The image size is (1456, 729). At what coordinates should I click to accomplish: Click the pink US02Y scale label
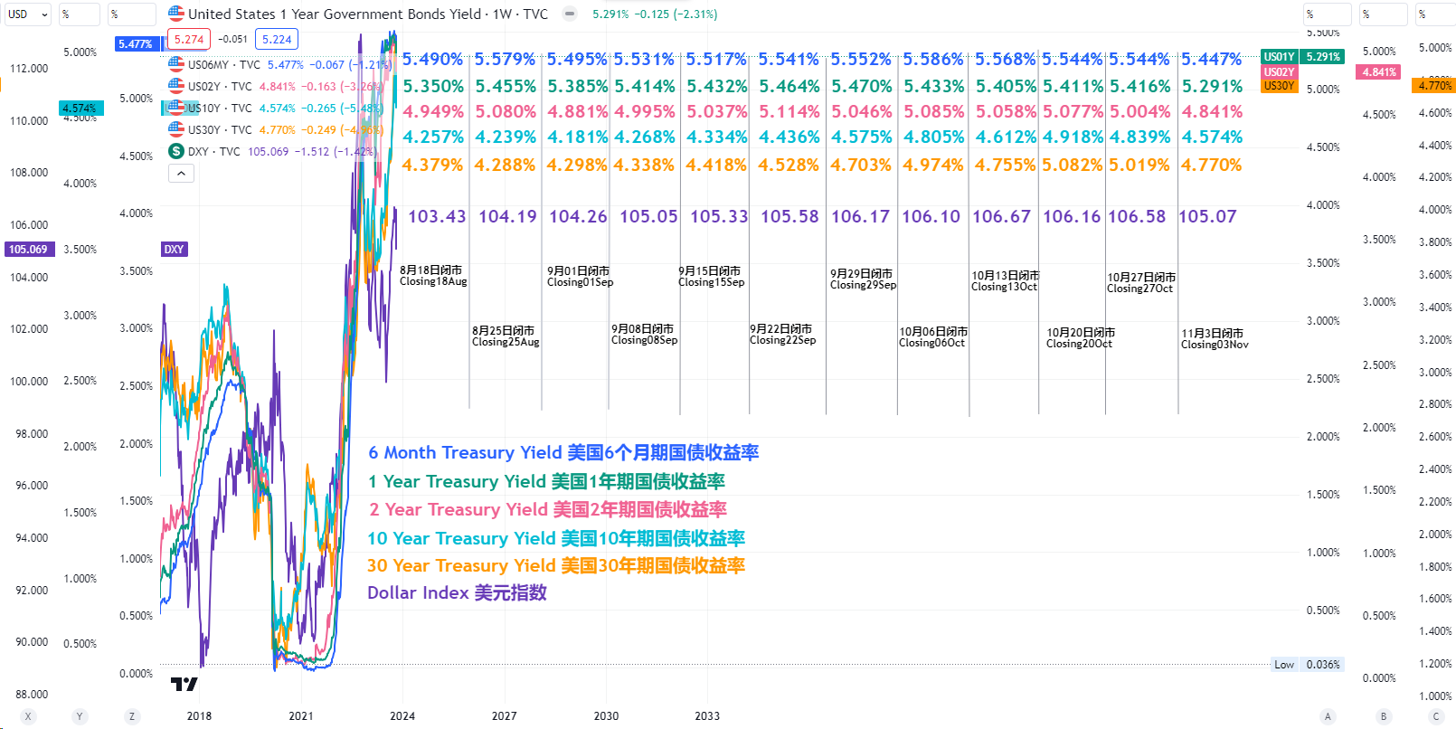(1279, 71)
